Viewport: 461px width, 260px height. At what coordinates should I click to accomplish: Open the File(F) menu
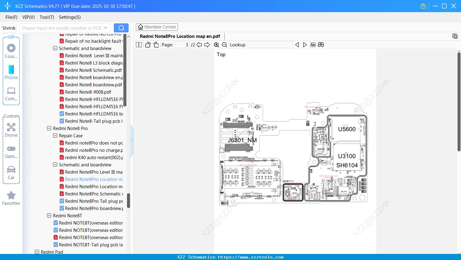pyautogui.click(x=12, y=17)
